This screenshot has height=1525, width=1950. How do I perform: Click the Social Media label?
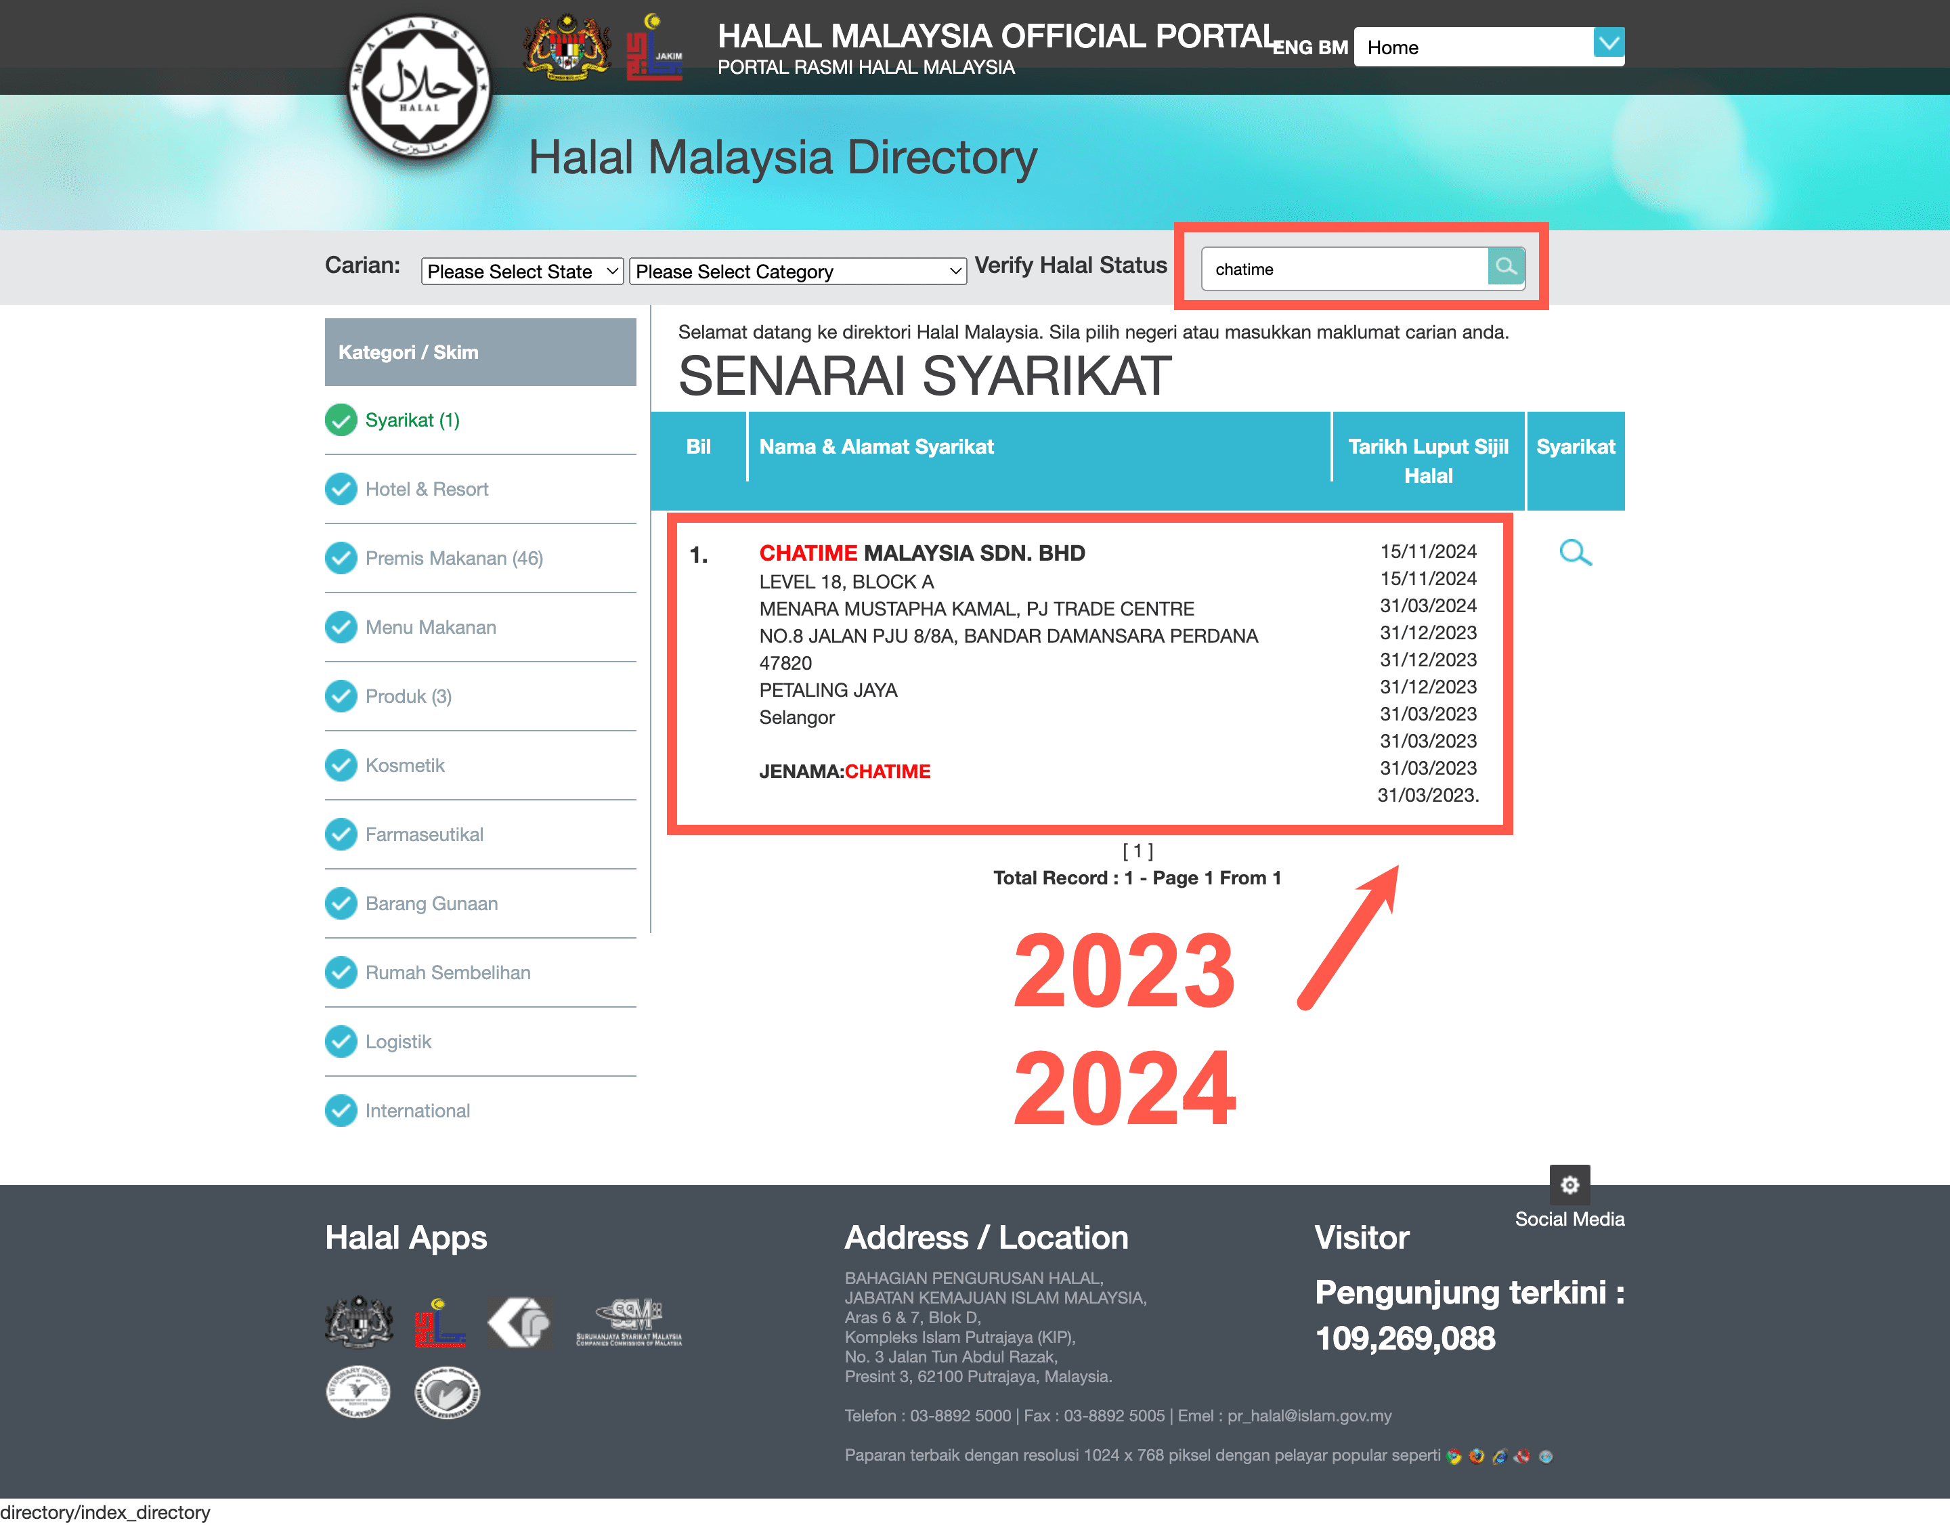point(1569,1220)
